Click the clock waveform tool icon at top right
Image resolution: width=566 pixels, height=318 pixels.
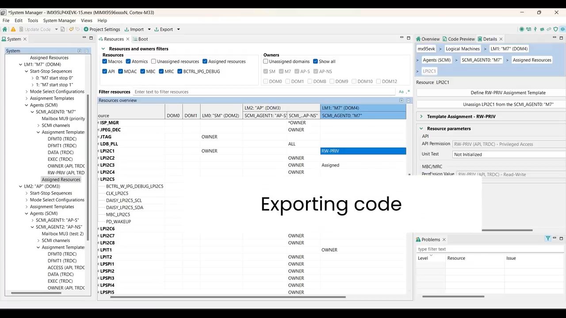528,29
